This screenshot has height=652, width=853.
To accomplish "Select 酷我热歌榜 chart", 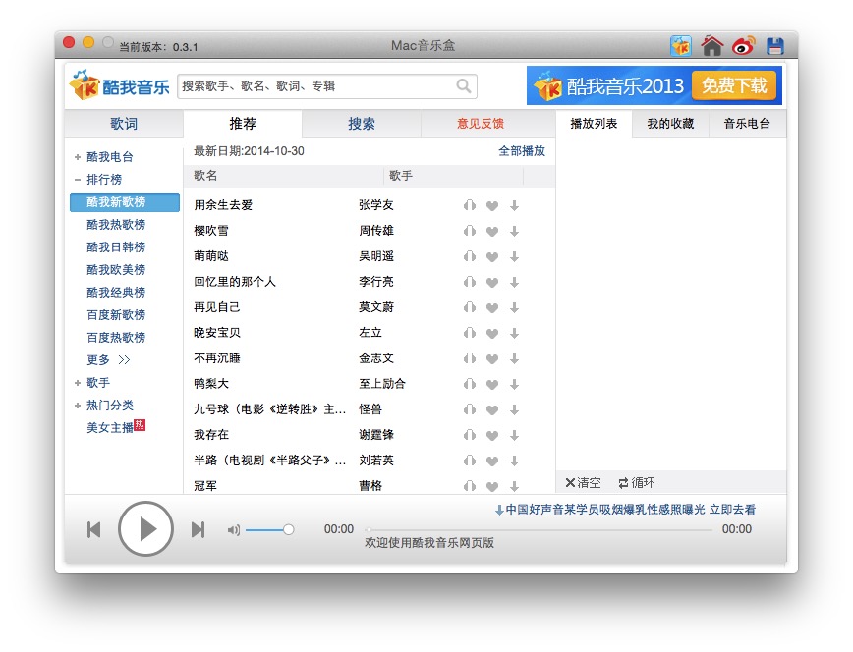I will click(x=116, y=225).
